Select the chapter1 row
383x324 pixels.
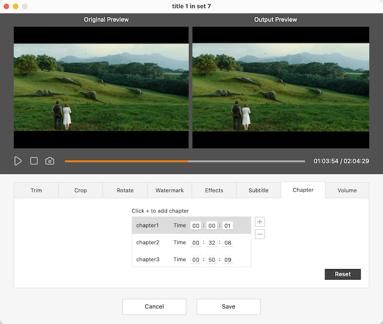click(192, 225)
